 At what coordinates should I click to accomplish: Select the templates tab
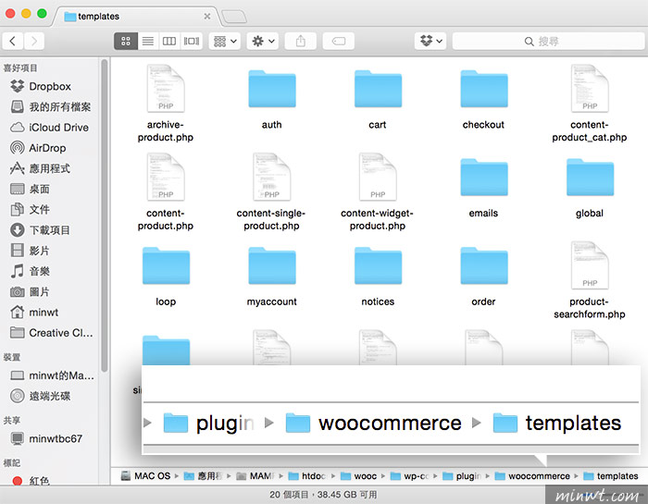pyautogui.click(x=136, y=17)
